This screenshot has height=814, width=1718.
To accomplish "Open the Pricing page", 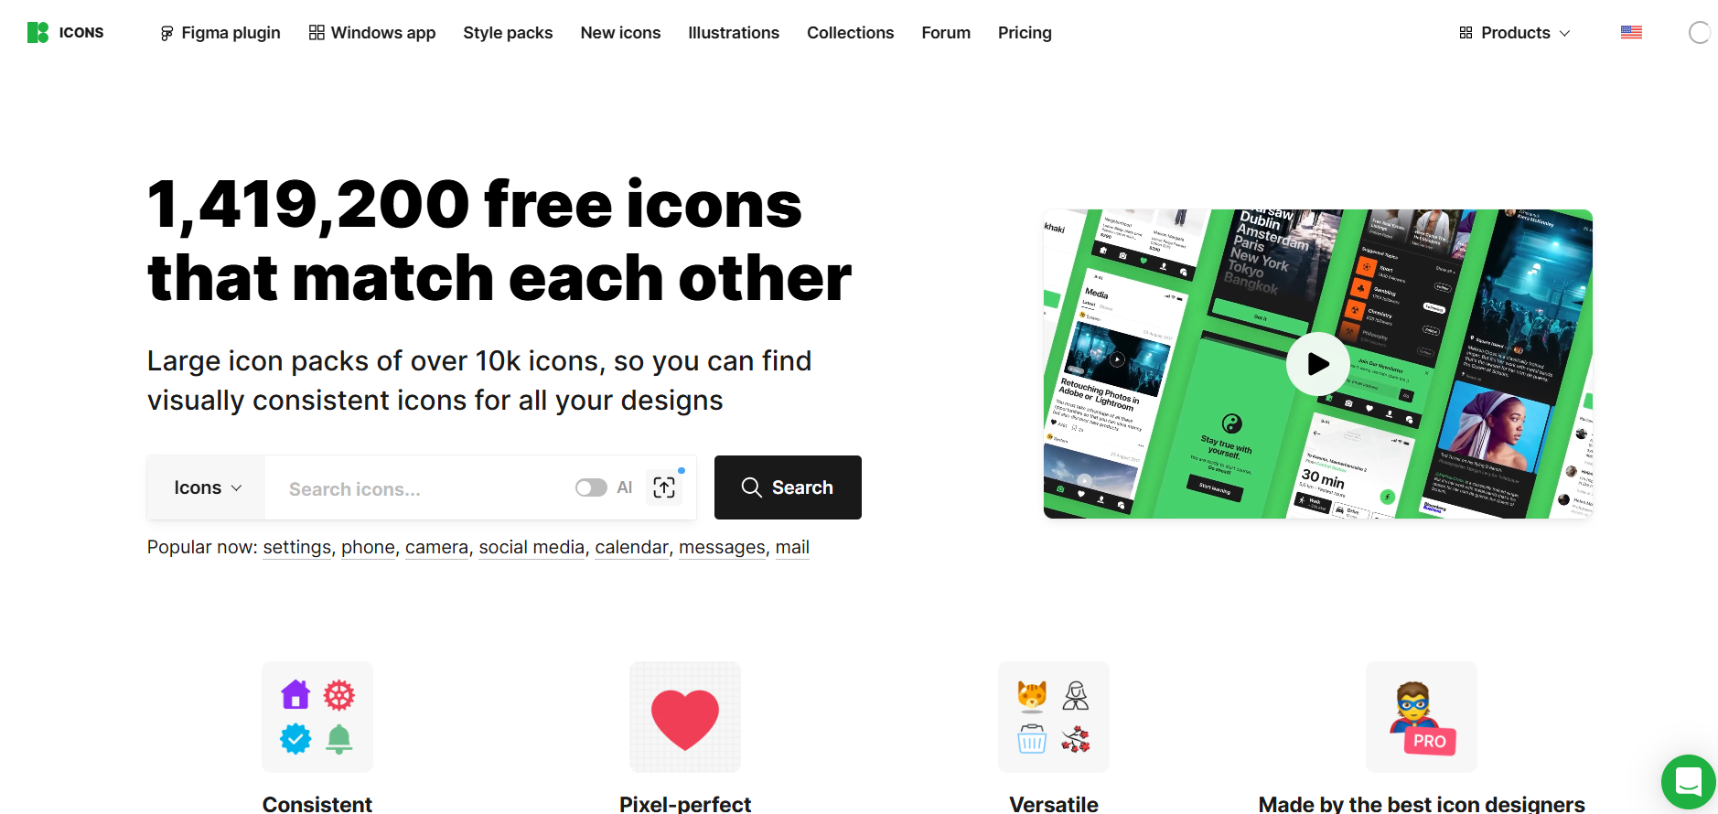I will coord(1025,33).
